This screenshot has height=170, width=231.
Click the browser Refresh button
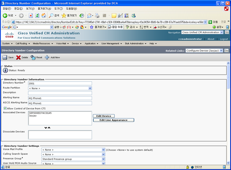[x=37, y=16]
